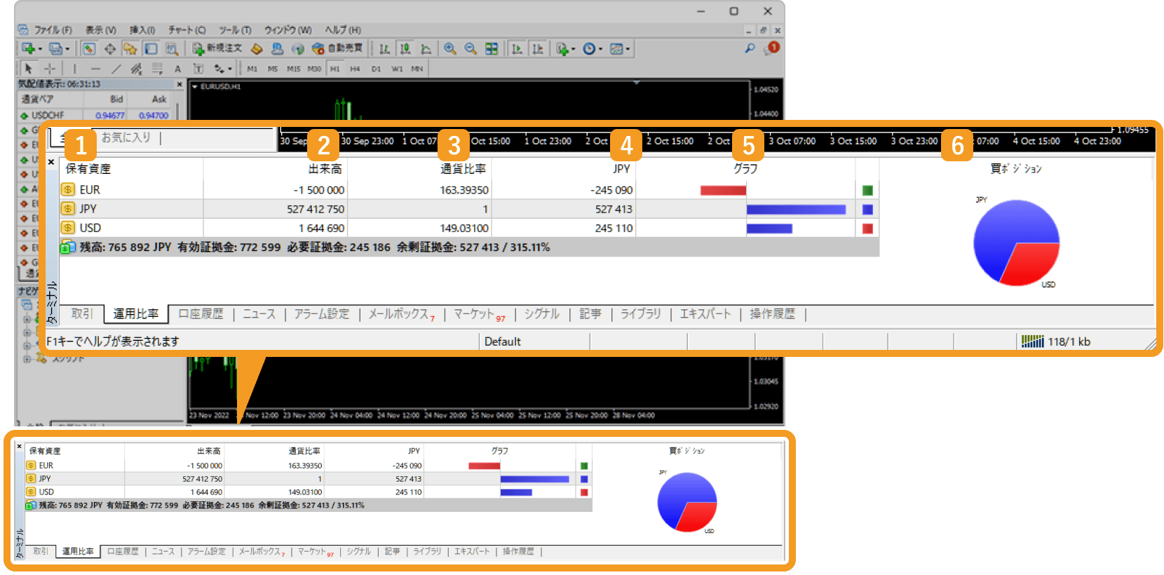Click the 新規注文 new order button
The width and height of the screenshot is (1164, 575).
[x=217, y=48]
